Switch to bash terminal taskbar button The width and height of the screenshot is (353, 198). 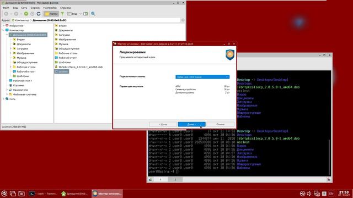click(x=44, y=194)
